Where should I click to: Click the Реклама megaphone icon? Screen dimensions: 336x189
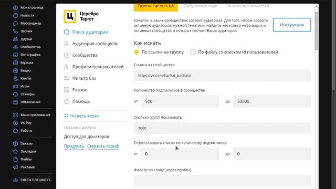15,167
